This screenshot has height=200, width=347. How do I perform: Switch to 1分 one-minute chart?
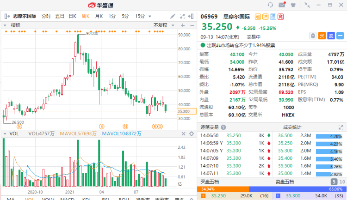point(112,16)
